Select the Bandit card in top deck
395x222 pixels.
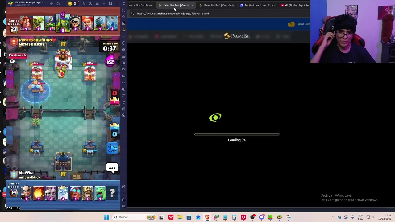pos(75,23)
